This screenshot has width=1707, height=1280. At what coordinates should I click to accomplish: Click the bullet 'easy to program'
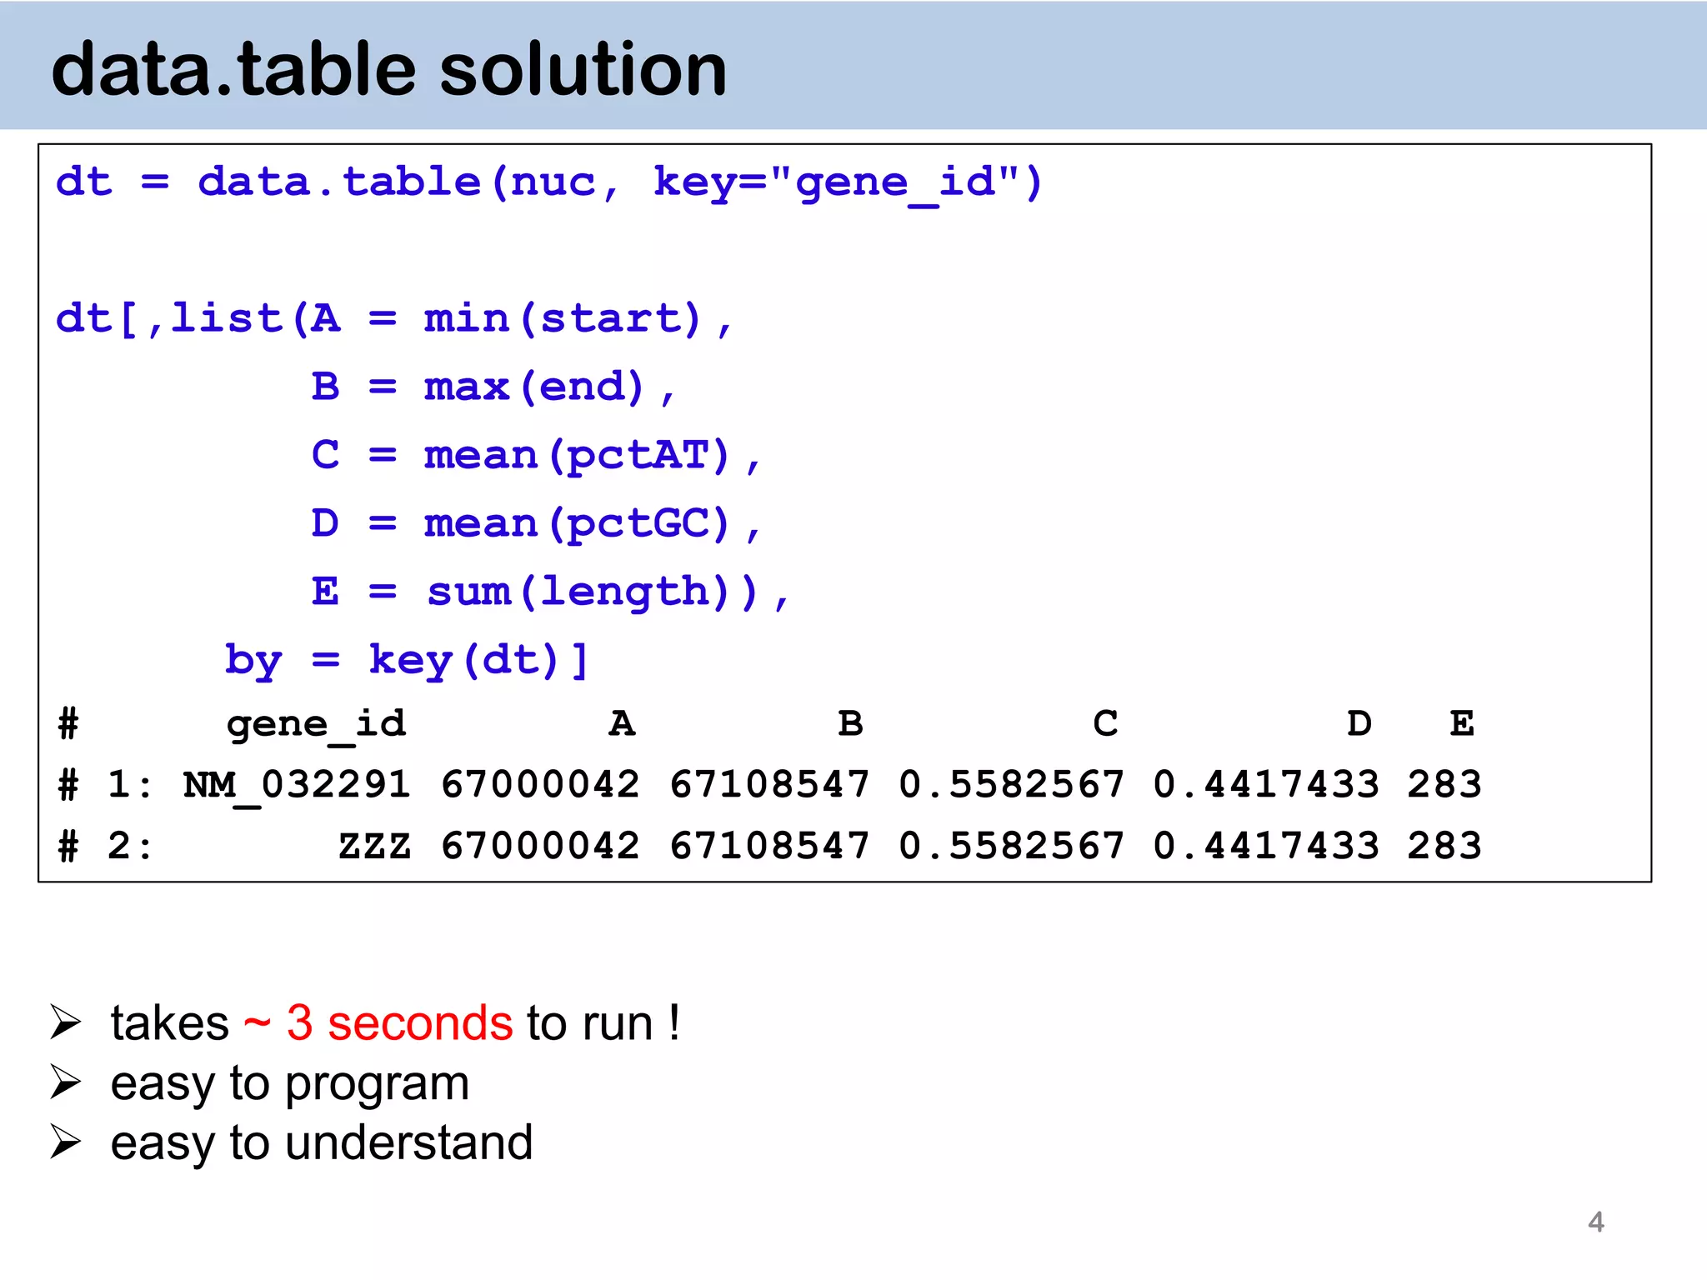point(290,1085)
